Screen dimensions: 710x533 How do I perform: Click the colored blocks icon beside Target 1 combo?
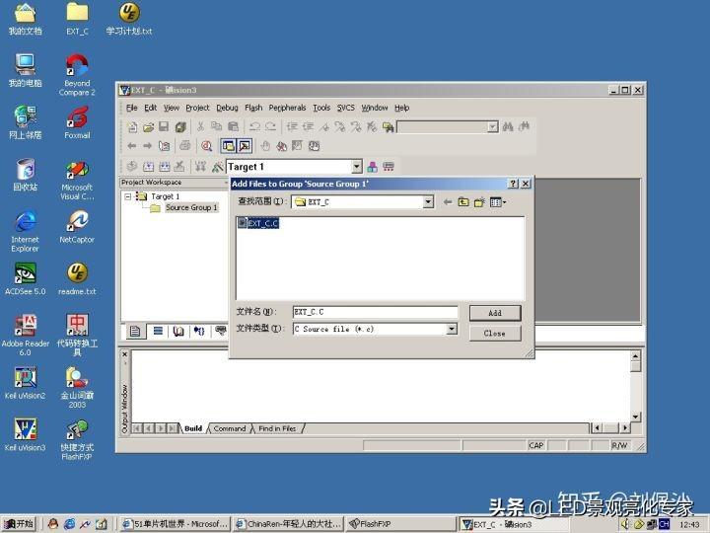372,167
